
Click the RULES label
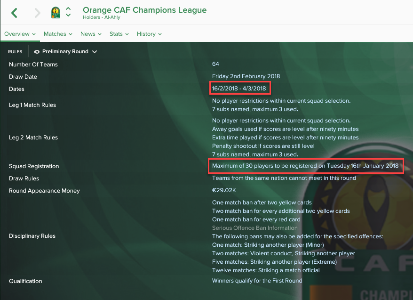[15, 52]
